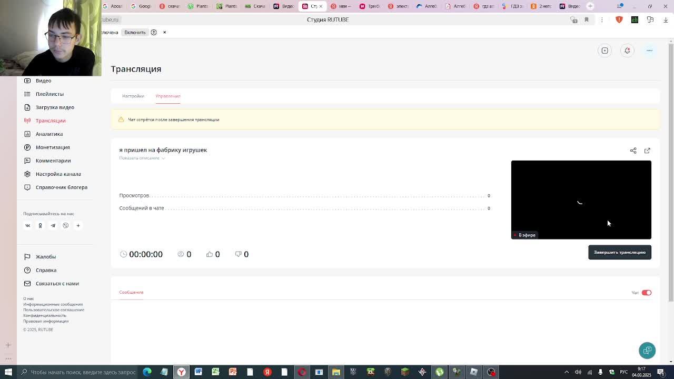Image resolution: width=674 pixels, height=379 pixels.
Task: Open Плейлисты in the sidebar
Action: 49,94
